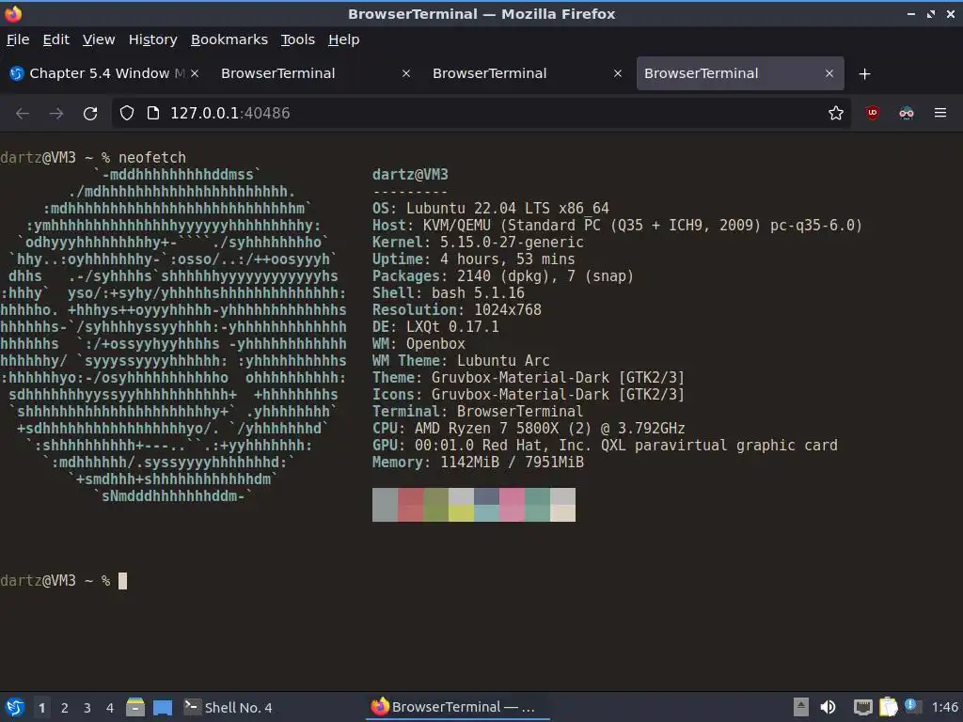
Task: Open the Edit menu
Action: coord(55,39)
